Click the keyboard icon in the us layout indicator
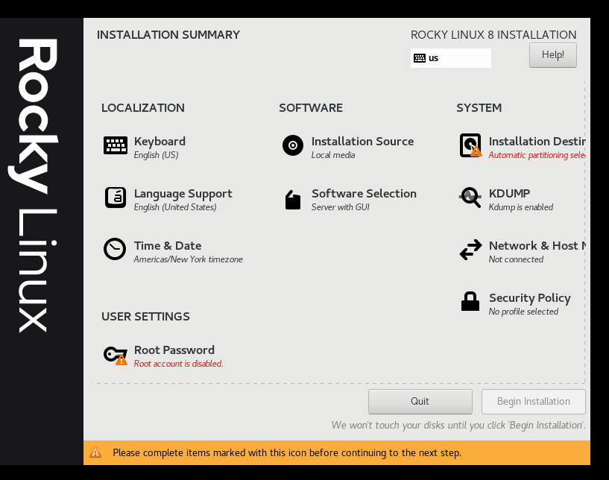 coord(420,58)
